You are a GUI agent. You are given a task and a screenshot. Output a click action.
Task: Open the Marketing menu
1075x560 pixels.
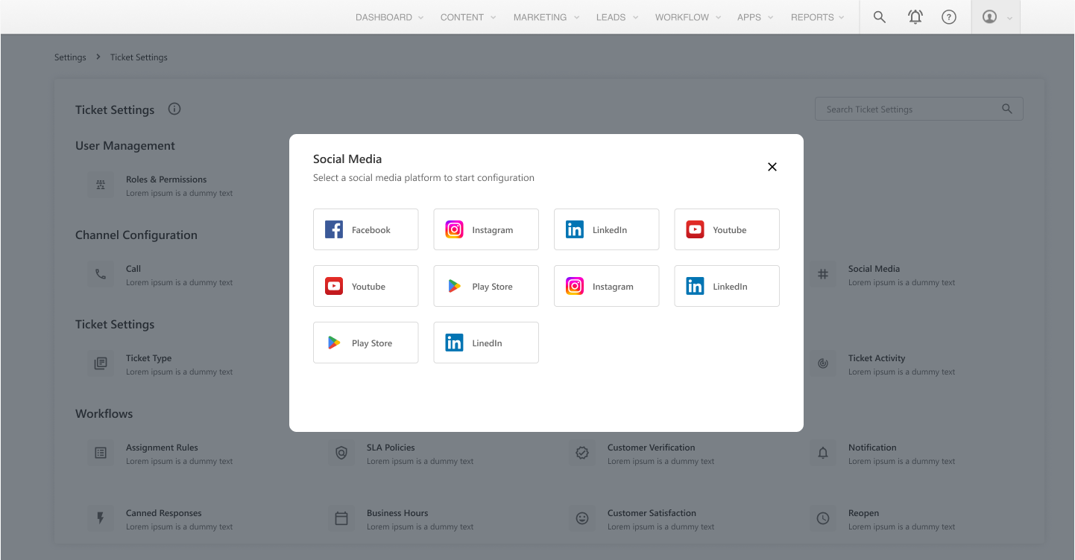pyautogui.click(x=546, y=17)
